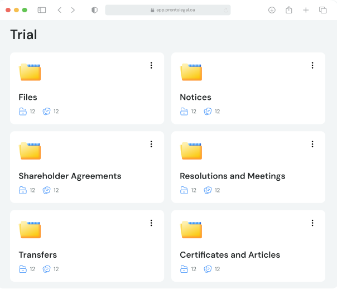Click the Transfers folder icon
This screenshot has height=289, width=337.
point(30,230)
